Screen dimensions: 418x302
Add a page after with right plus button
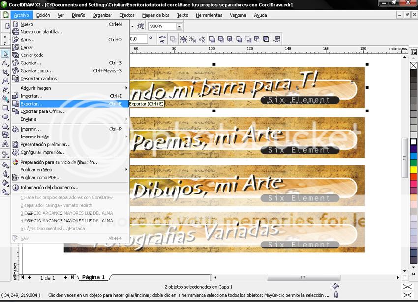(65, 277)
